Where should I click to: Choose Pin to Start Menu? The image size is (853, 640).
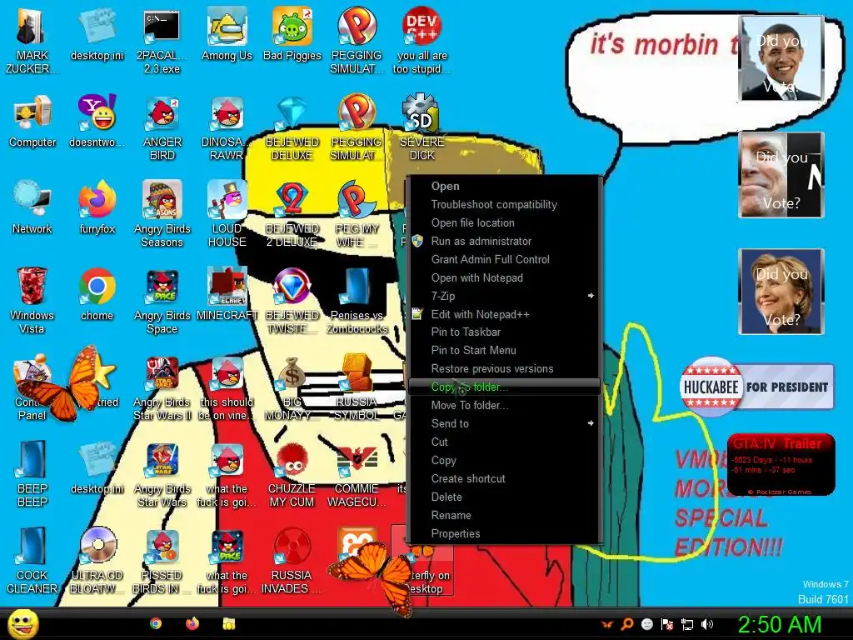pyautogui.click(x=504, y=351)
